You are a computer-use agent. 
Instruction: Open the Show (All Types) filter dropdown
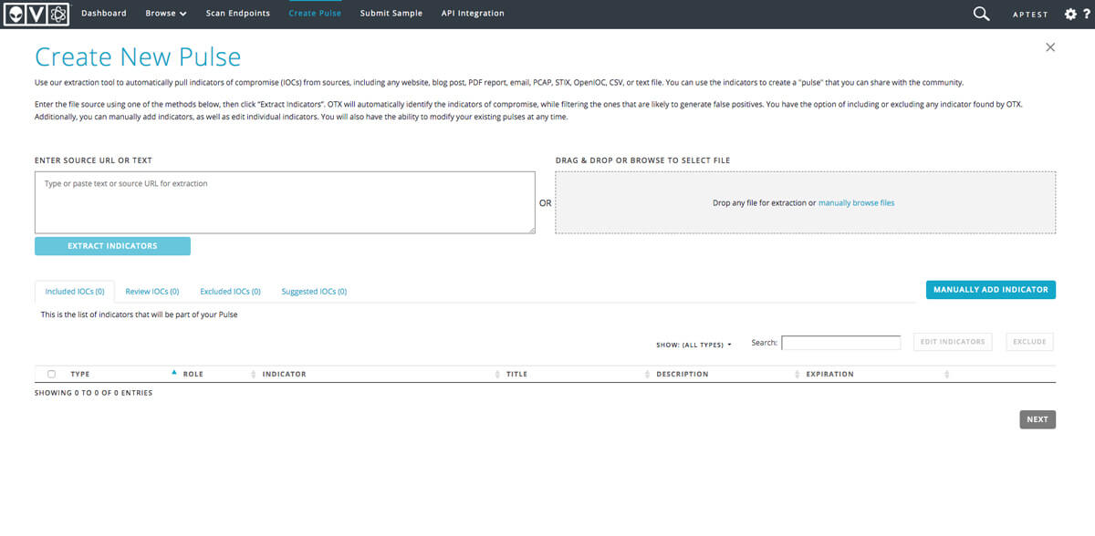[693, 345]
